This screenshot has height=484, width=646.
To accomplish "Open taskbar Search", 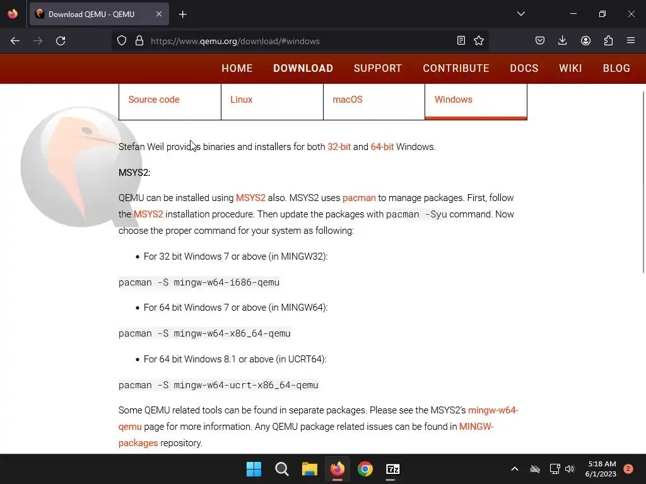I will pyautogui.click(x=282, y=469).
